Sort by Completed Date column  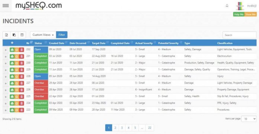(x=122, y=43)
